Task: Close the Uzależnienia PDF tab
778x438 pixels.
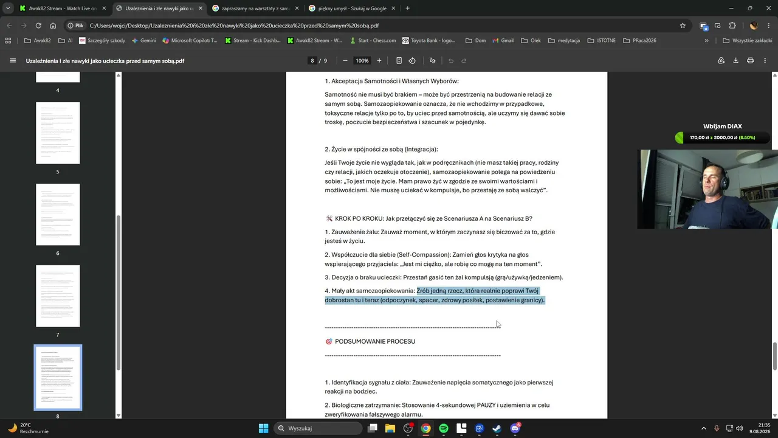Action: [200, 9]
